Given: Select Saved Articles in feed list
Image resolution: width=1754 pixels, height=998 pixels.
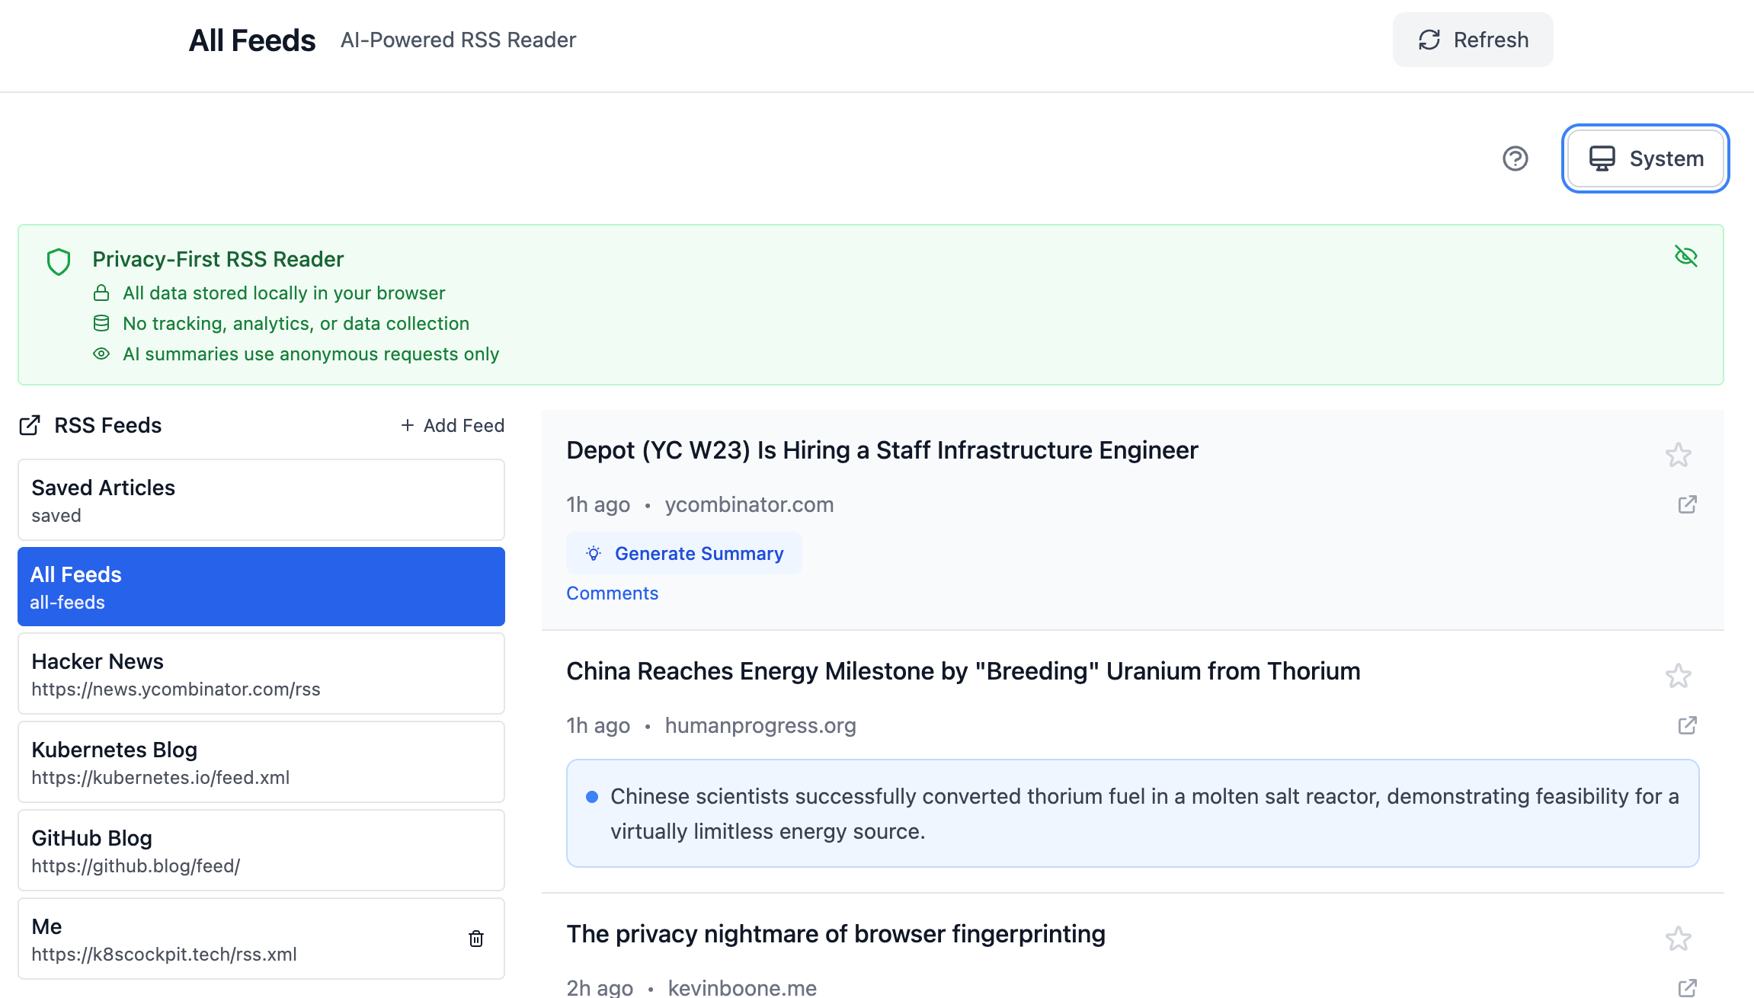Looking at the screenshot, I should [261, 500].
